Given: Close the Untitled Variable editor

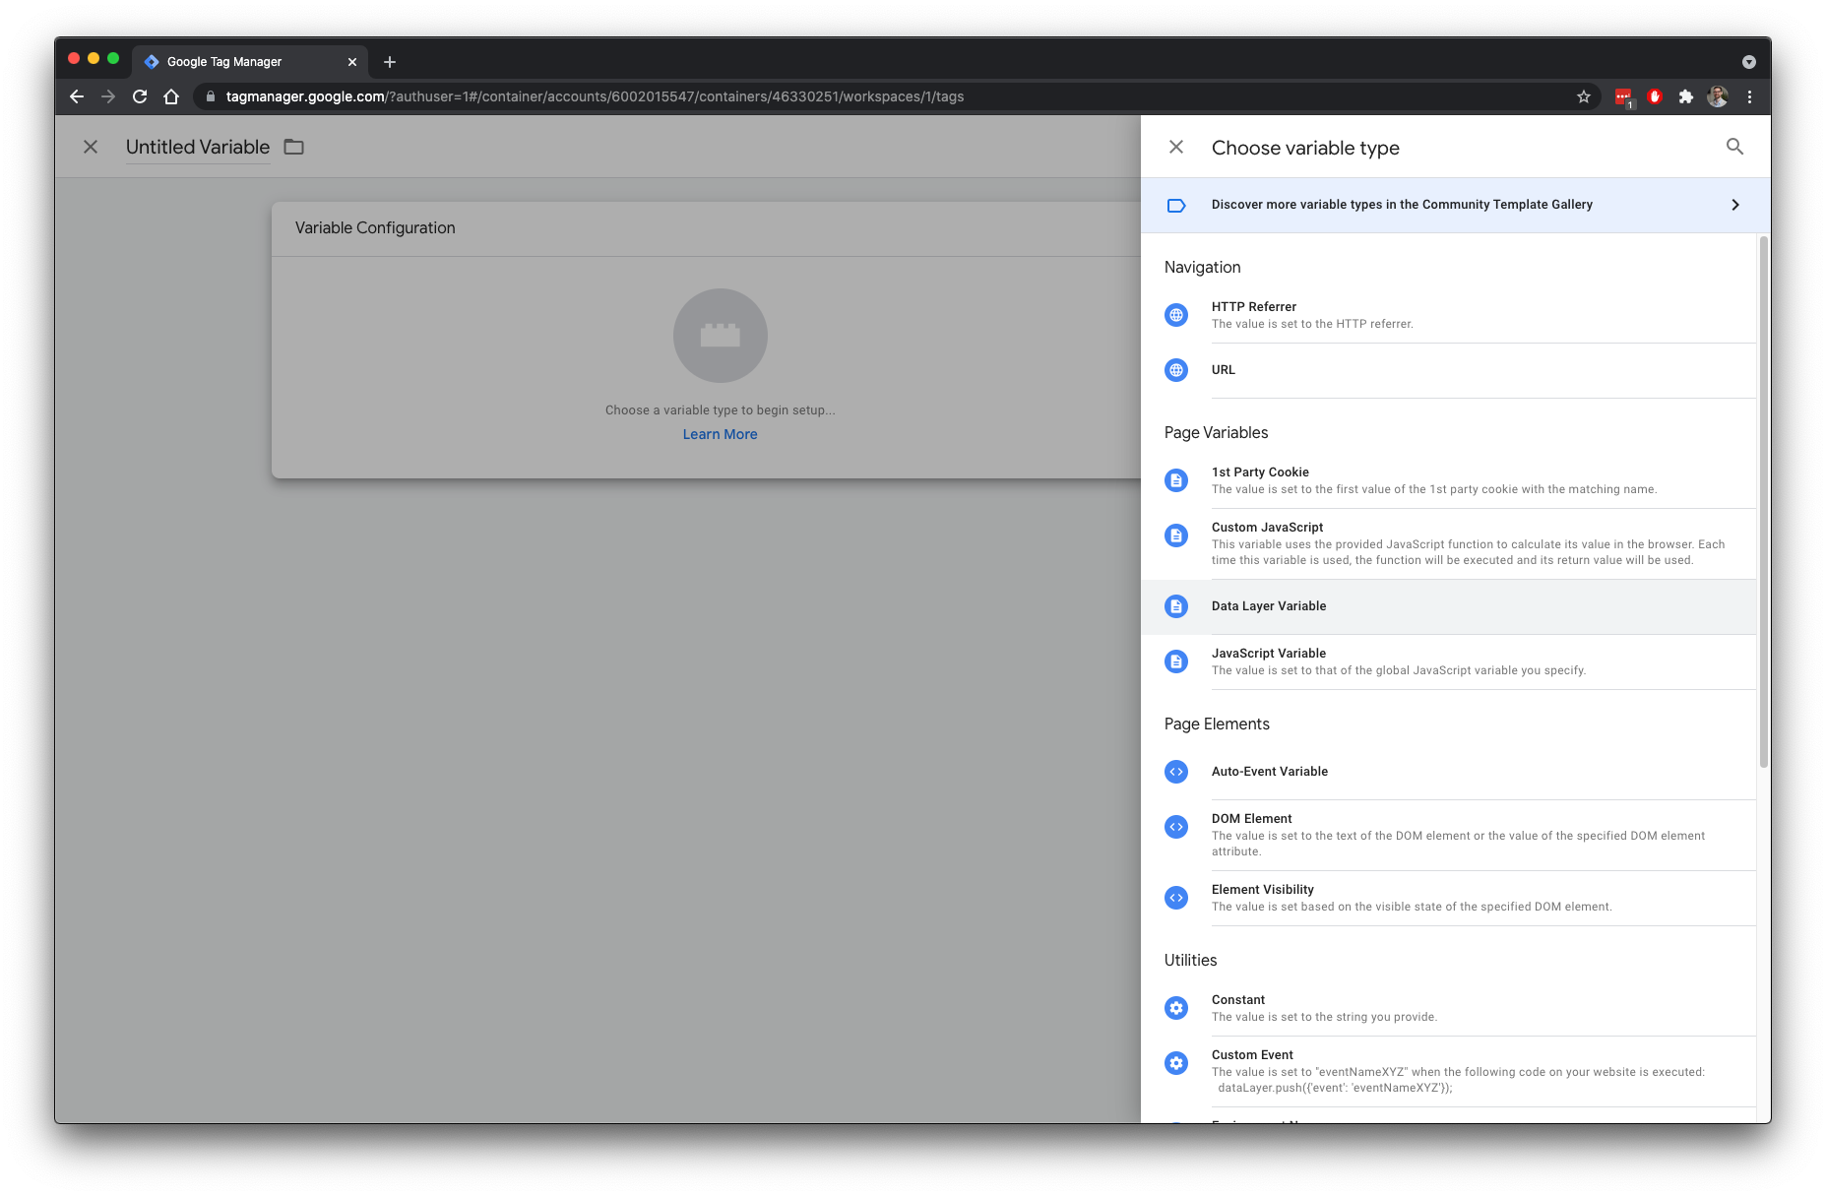Looking at the screenshot, I should coord(91,147).
